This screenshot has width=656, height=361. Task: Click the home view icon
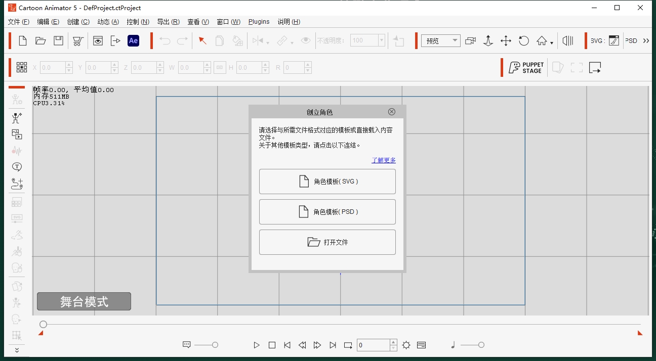coord(542,41)
